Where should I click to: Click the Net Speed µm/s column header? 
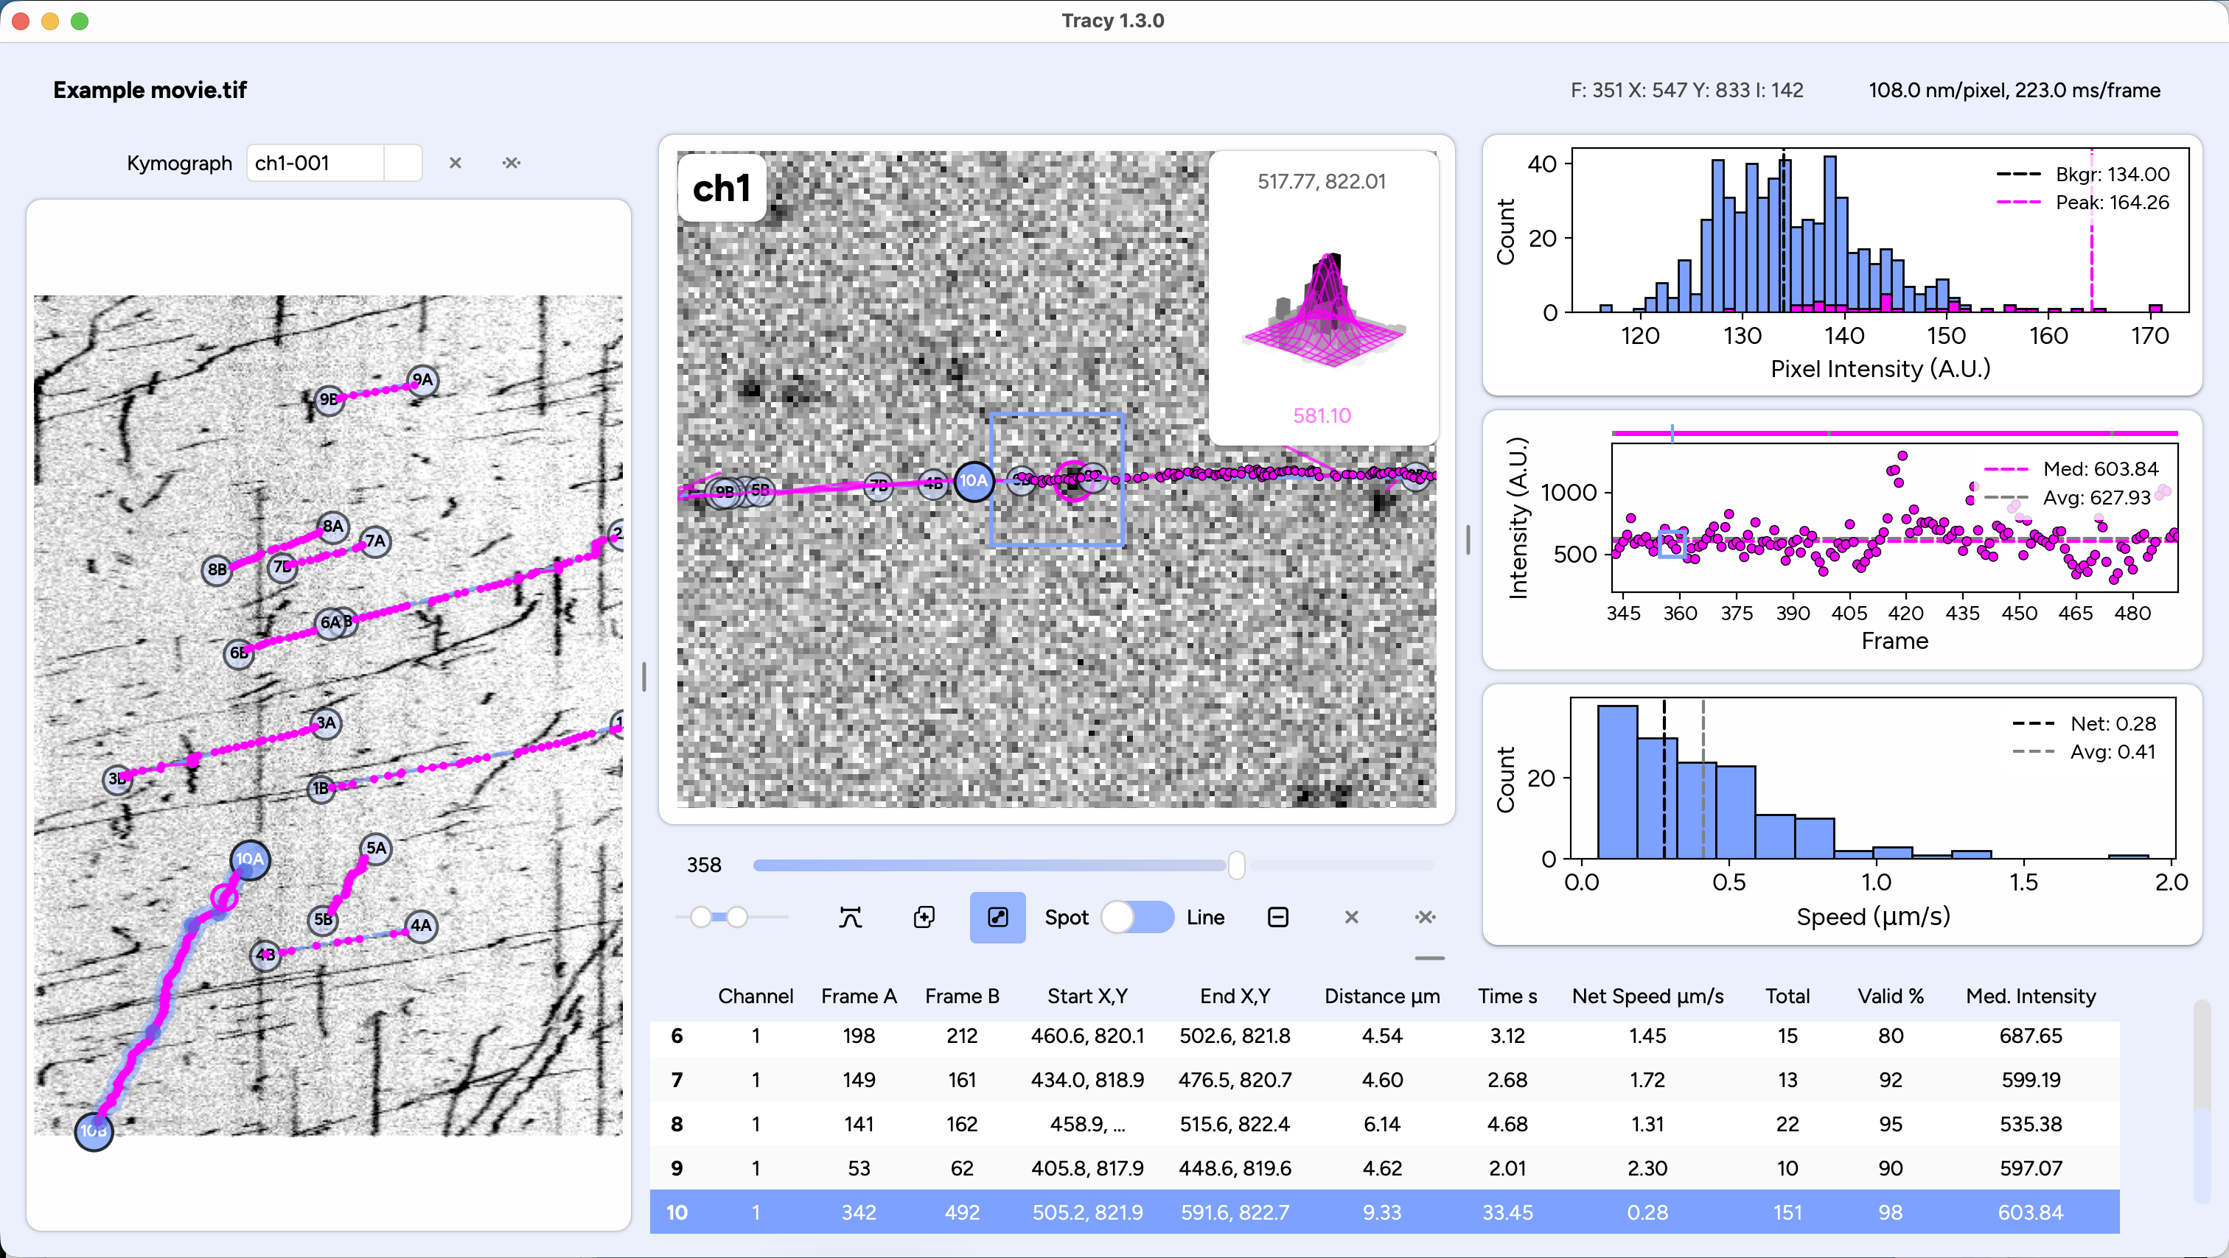(x=1647, y=996)
